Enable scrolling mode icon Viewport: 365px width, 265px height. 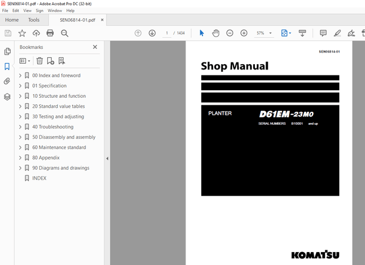click(303, 33)
